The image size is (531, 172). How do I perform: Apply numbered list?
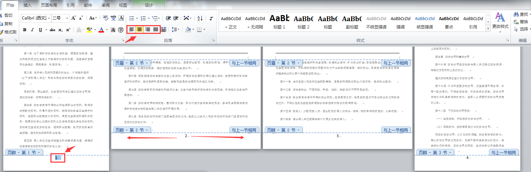point(143,18)
